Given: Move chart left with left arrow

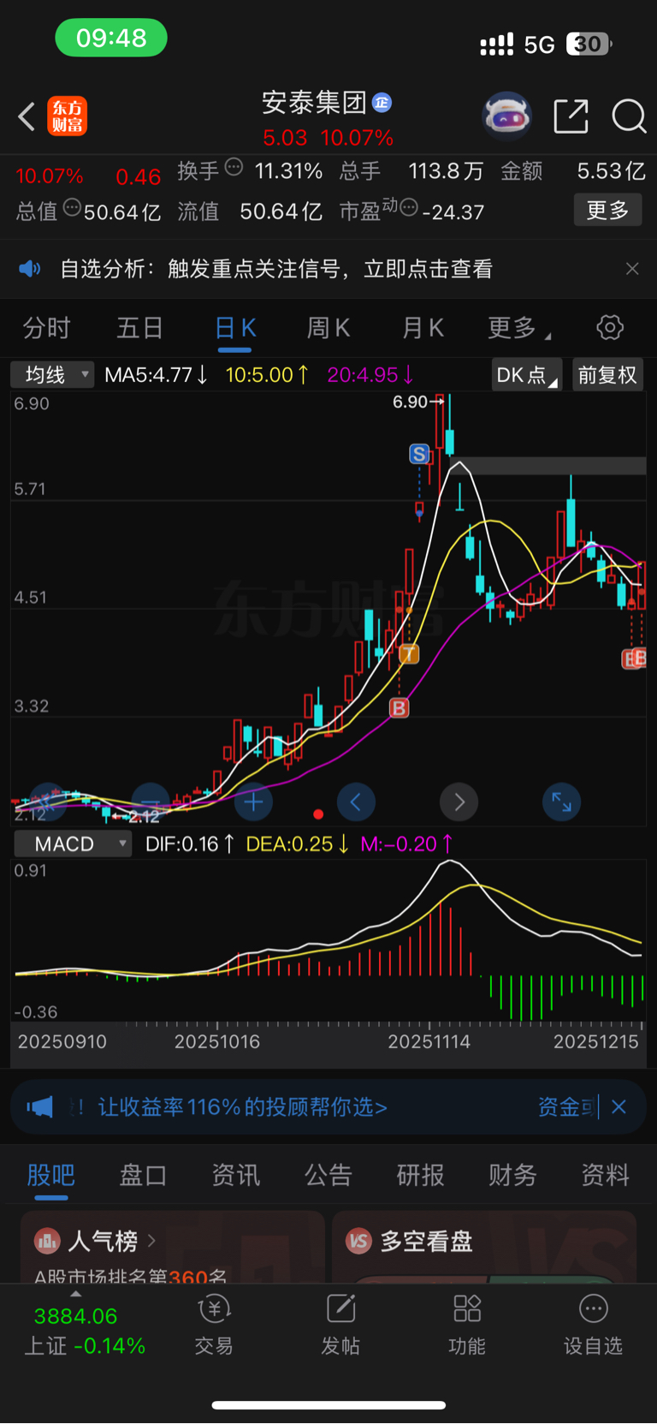Looking at the screenshot, I should click(x=356, y=802).
